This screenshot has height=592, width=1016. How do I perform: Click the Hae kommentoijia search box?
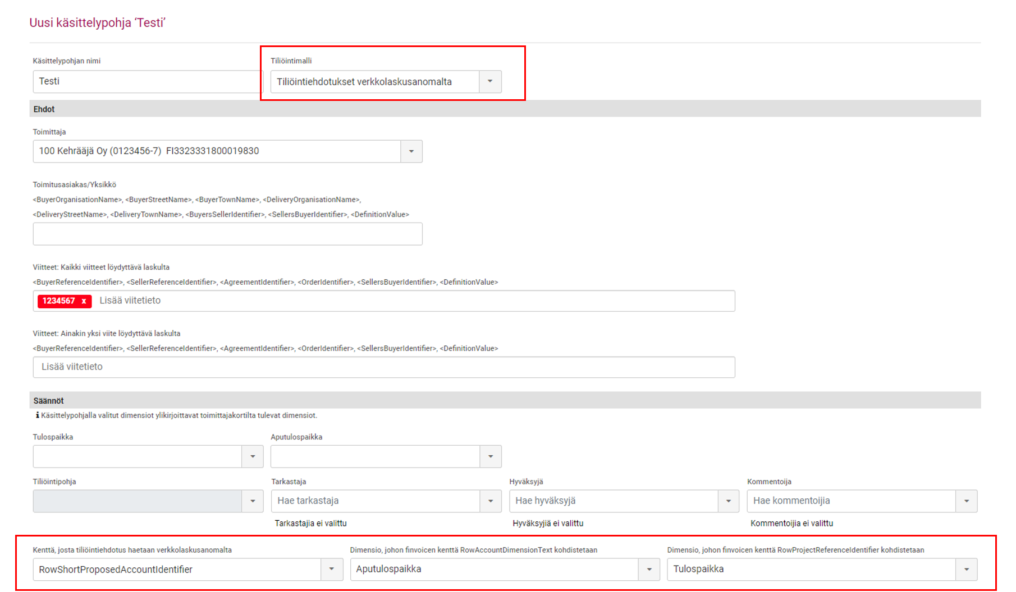click(851, 501)
